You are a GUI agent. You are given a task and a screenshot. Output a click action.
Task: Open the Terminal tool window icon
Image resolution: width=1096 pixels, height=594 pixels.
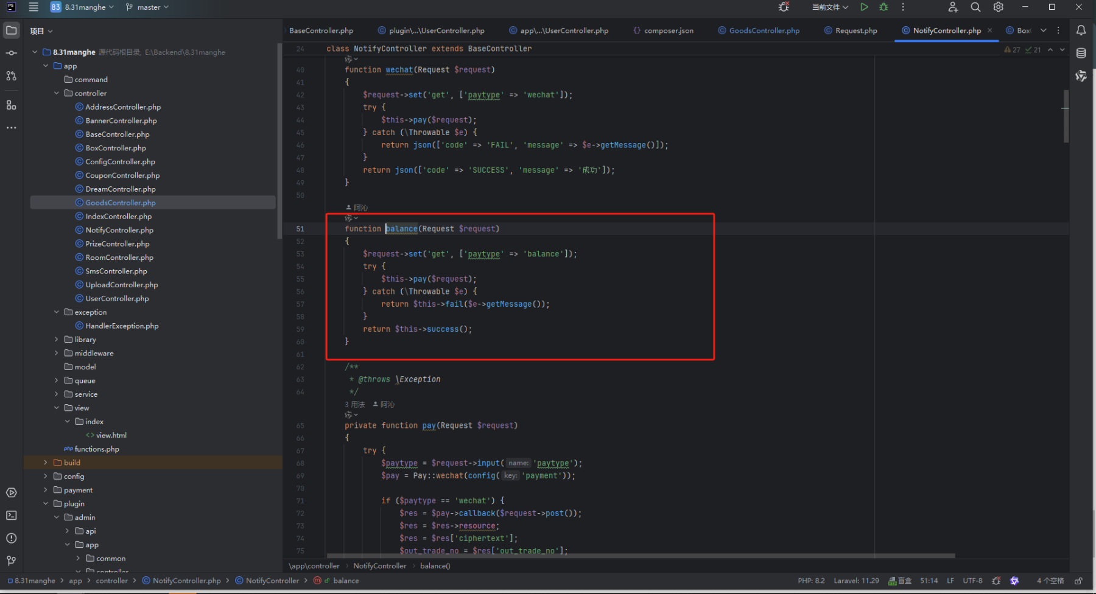pyautogui.click(x=12, y=515)
